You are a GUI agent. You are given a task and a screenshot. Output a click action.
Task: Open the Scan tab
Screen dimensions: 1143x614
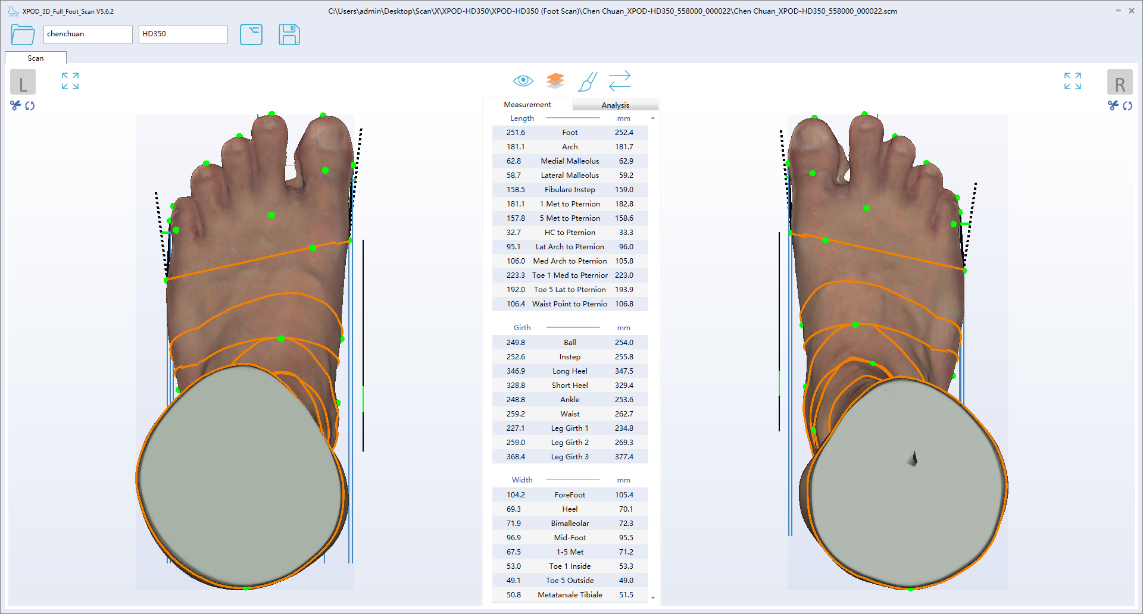point(35,58)
